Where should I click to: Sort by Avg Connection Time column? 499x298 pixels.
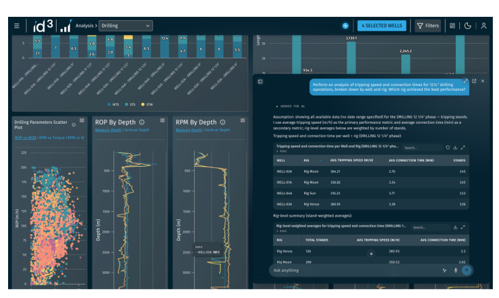pos(411,161)
